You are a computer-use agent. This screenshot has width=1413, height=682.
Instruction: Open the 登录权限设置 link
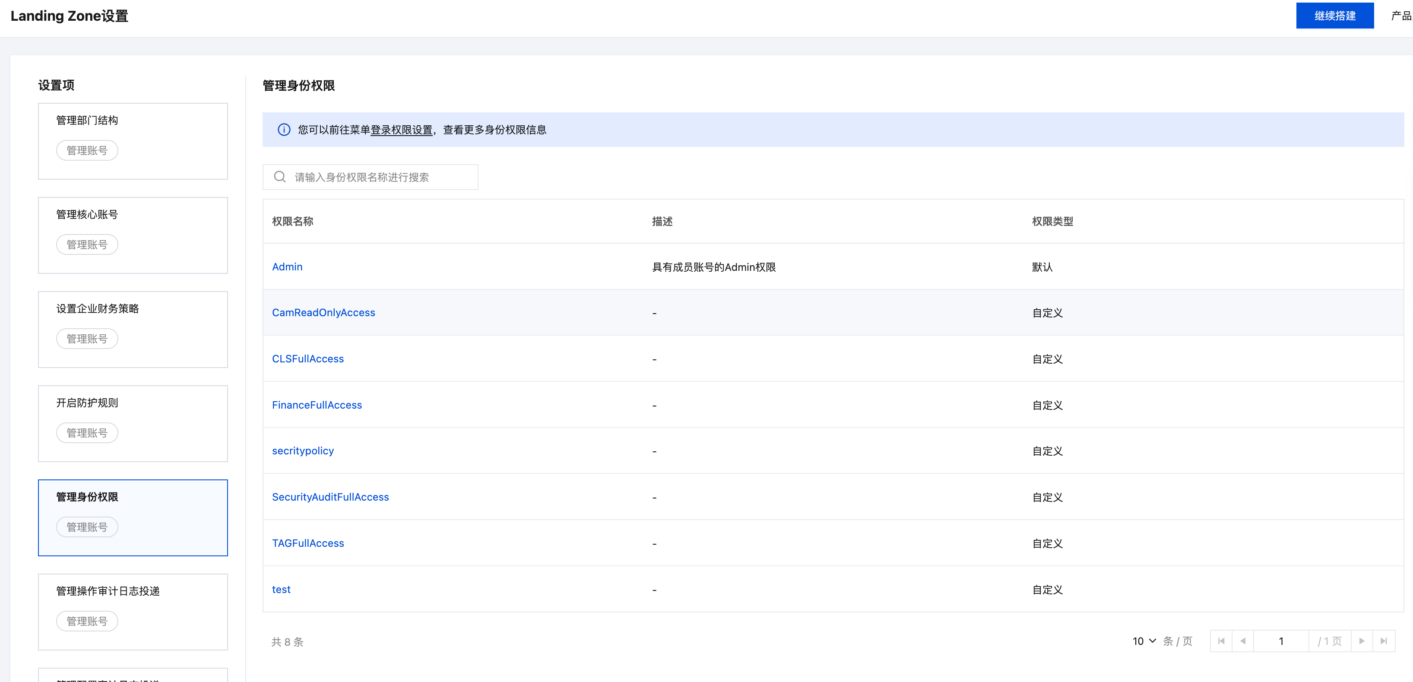[x=401, y=130]
